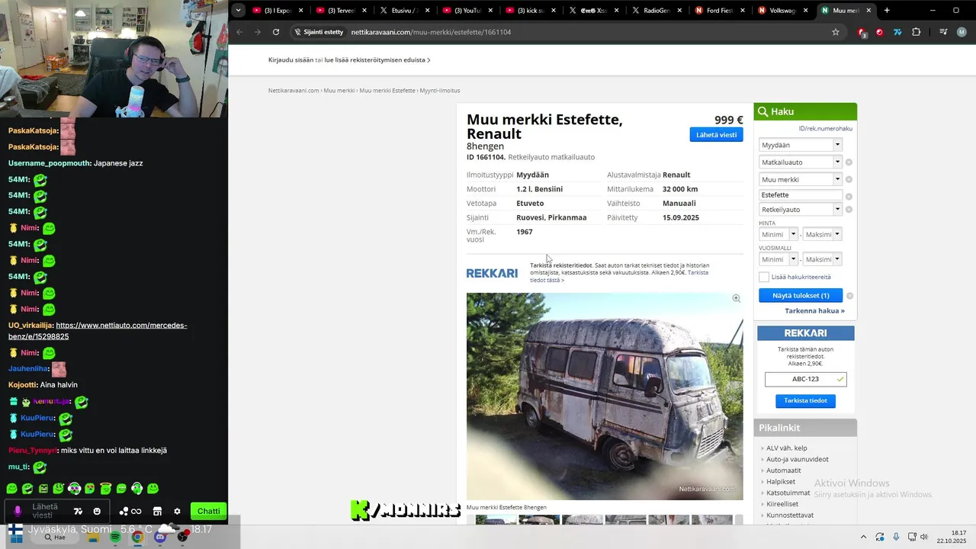Open the Vuosimalli Maksimi dropdown
The height and width of the screenshot is (549, 976).
pyautogui.click(x=823, y=259)
